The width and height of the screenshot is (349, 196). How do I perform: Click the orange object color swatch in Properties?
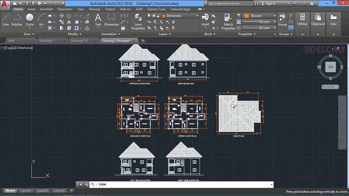[246, 16]
